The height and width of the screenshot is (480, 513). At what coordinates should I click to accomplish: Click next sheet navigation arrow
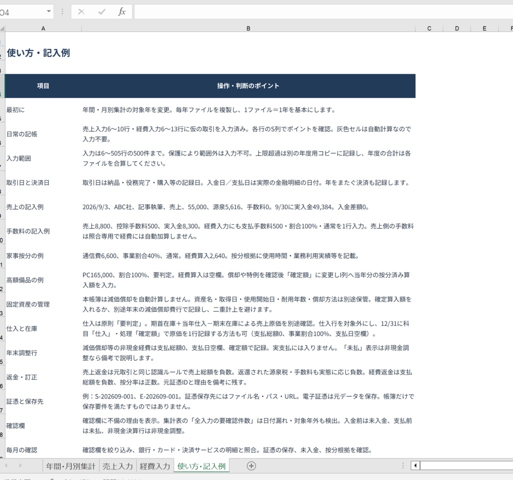(20, 465)
